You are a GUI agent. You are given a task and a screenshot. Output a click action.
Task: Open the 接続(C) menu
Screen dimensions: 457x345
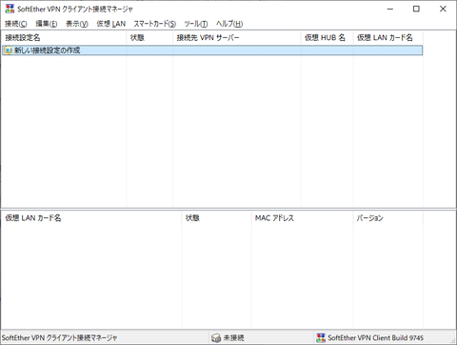16,24
